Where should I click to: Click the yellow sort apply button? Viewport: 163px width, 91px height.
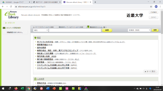(155, 30)
